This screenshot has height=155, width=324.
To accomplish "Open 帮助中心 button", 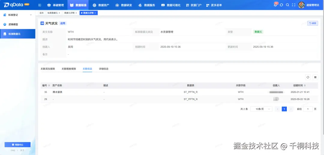I will click(18, 145).
